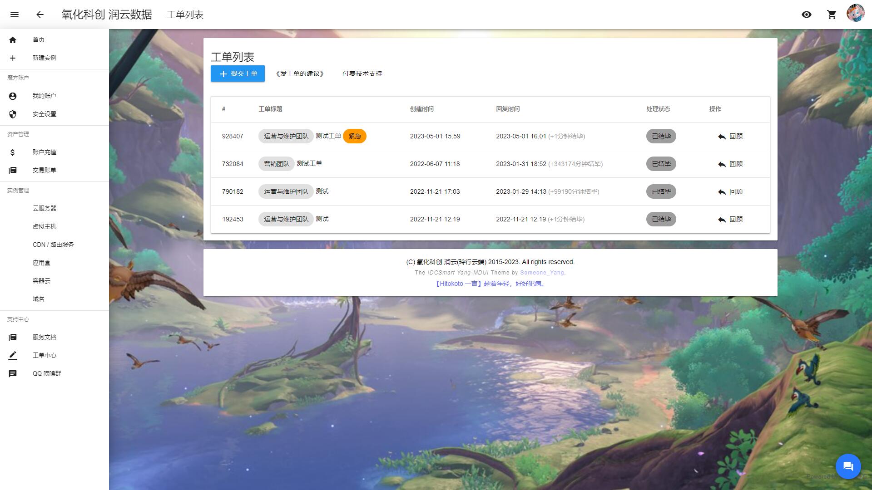Click created time 2023-05-01 15:59
Image resolution: width=872 pixels, height=490 pixels.
[x=435, y=136]
